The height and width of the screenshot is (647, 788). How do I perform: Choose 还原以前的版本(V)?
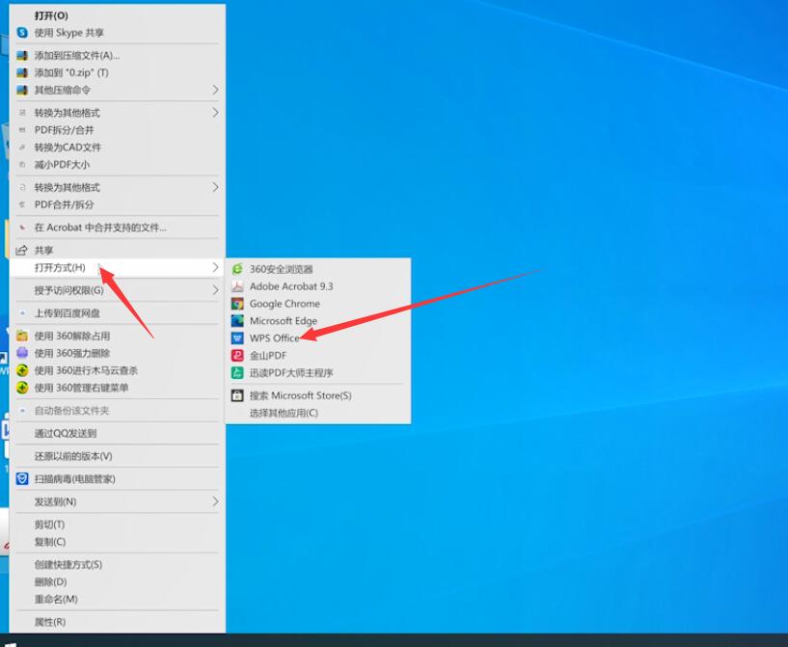117,456
